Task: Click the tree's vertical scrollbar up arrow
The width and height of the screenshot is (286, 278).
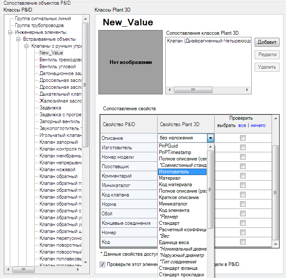Action: (85, 19)
